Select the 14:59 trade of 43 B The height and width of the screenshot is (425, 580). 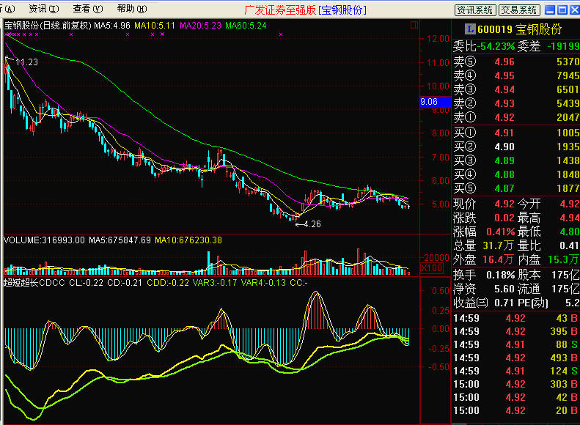[x=516, y=318]
